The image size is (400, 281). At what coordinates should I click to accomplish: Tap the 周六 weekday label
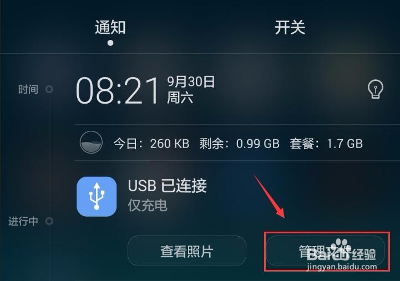click(x=180, y=98)
